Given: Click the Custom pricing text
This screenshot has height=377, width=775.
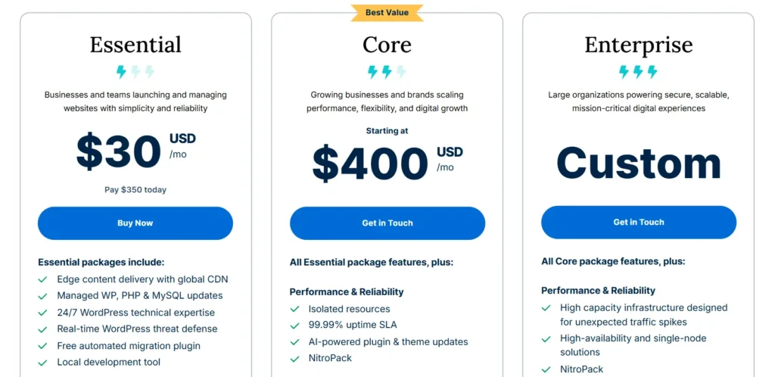Looking at the screenshot, I should coord(639,162).
